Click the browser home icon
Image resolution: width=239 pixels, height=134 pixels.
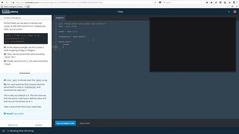click(x=211, y=3)
